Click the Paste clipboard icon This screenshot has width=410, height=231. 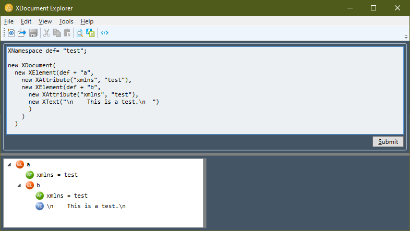[x=67, y=33]
